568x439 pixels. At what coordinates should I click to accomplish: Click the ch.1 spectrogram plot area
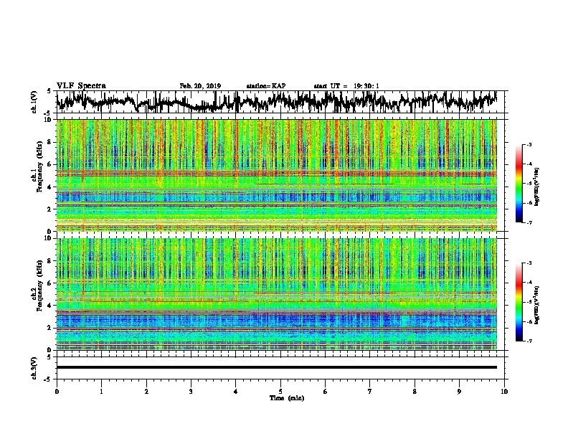click(x=277, y=175)
